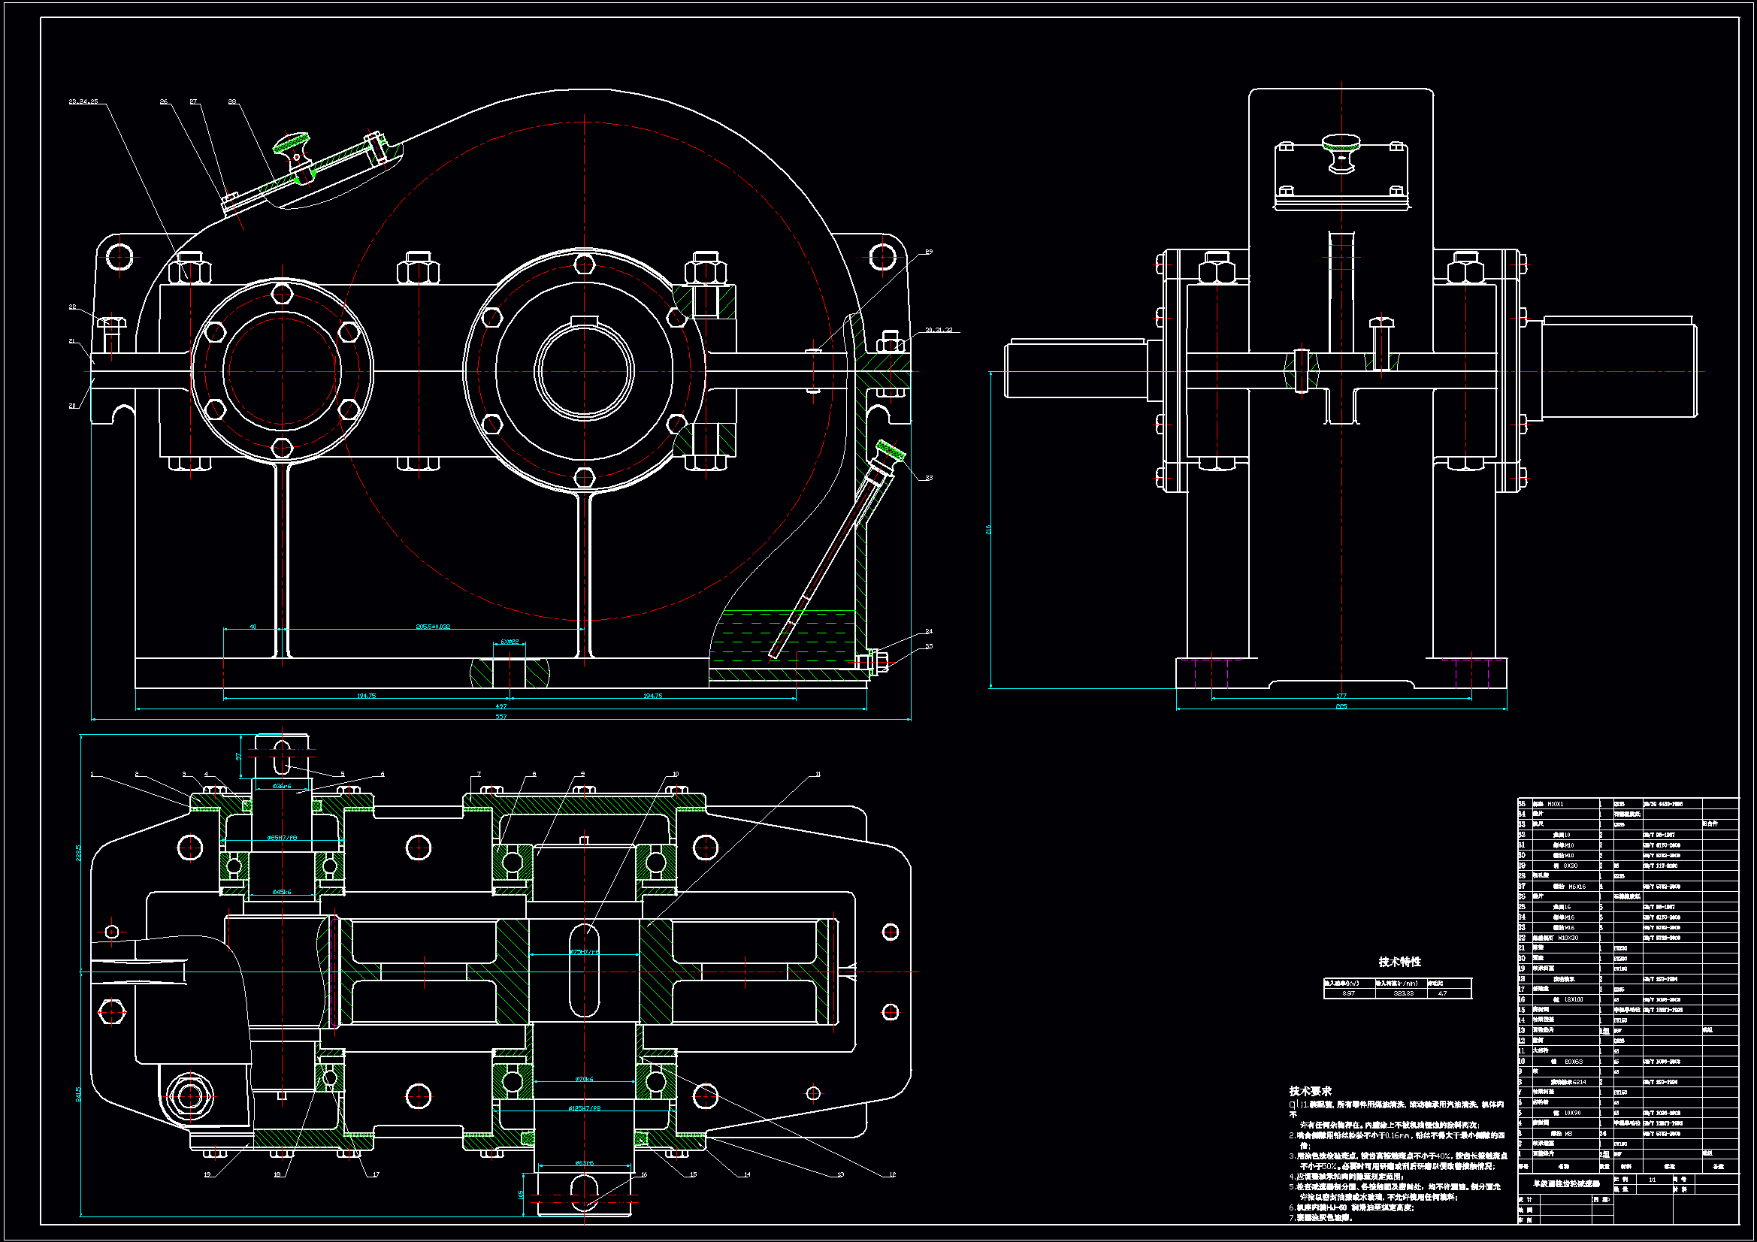
Task: Select the 4.7 transmission ratio value cell
Action: point(1442,993)
